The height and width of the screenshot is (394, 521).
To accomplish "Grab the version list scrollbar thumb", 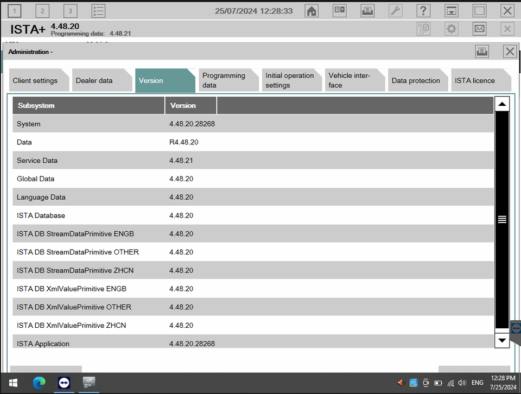I will [x=502, y=219].
